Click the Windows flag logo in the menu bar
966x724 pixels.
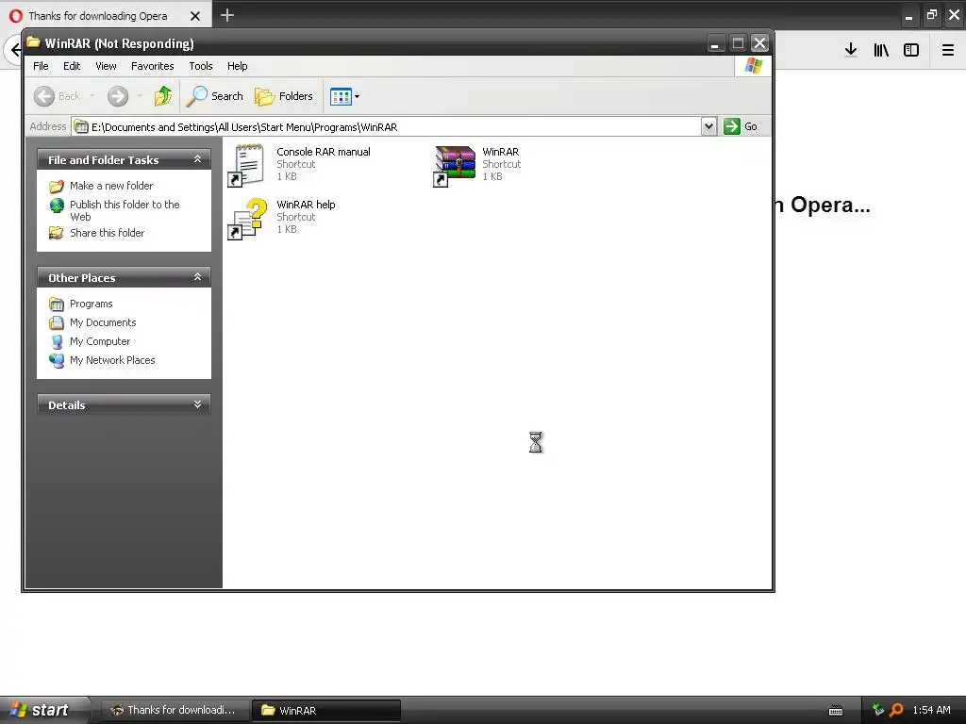pos(753,66)
